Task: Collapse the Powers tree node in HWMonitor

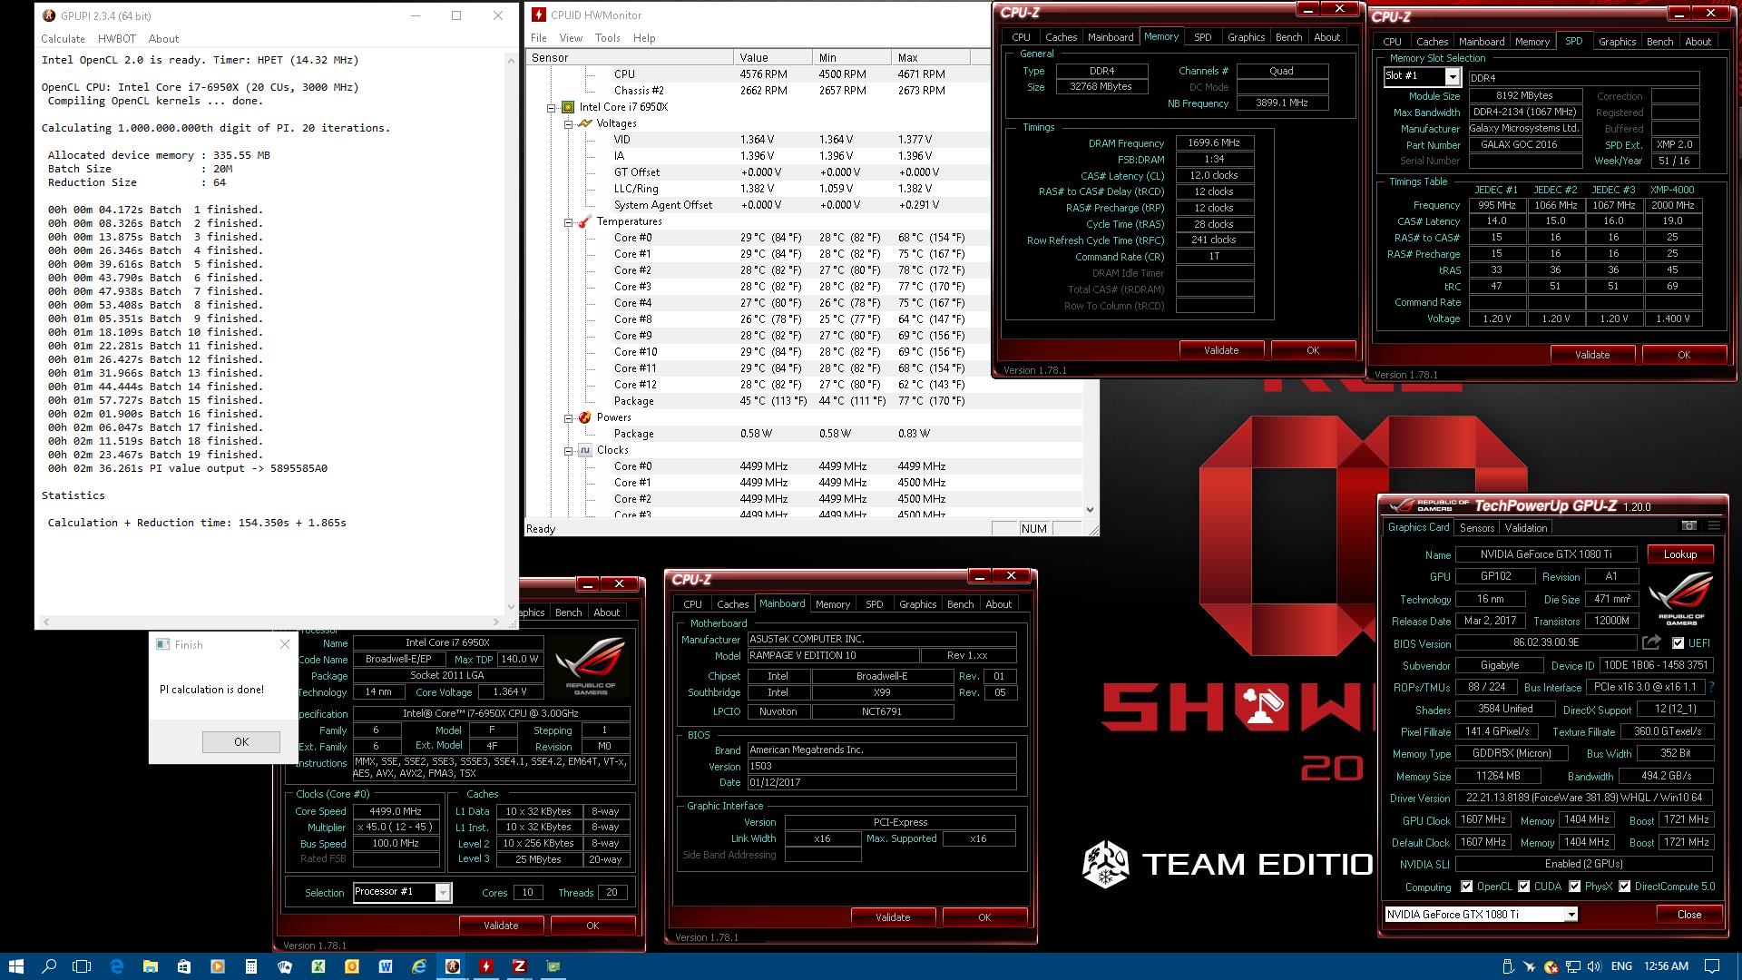Action: pyautogui.click(x=568, y=418)
